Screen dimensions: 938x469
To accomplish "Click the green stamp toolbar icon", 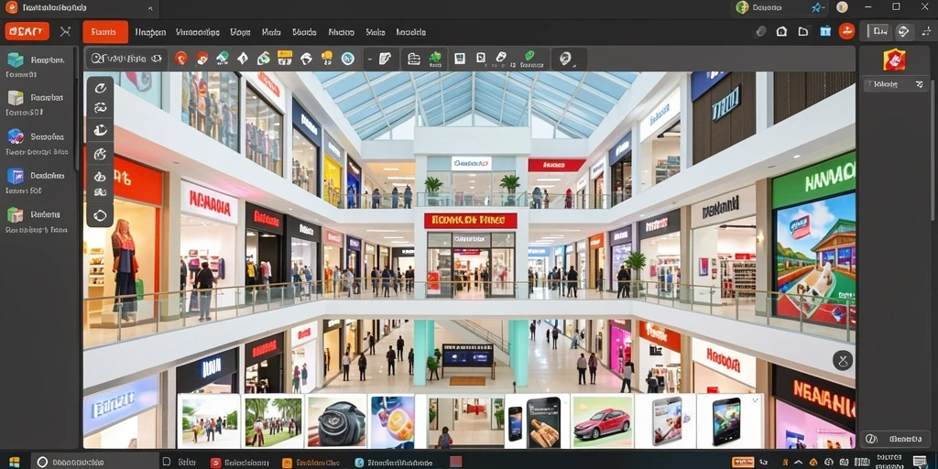I will (222, 58).
